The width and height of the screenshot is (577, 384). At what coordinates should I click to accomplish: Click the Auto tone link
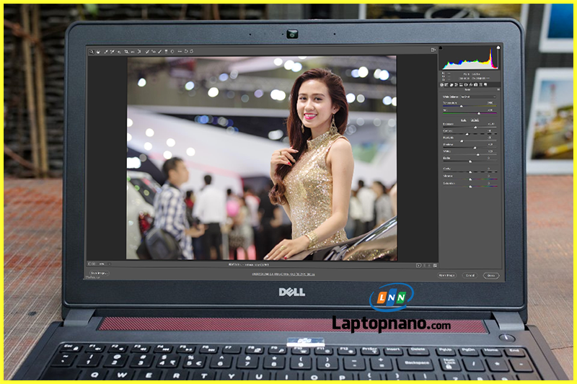coord(463,120)
